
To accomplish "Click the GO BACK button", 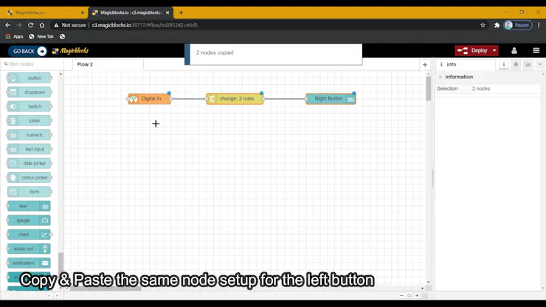I will click(x=27, y=51).
